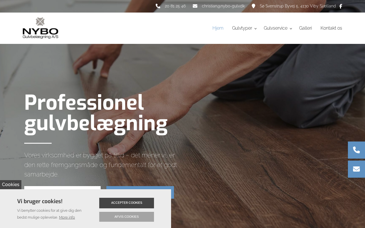Open the Facebook icon link

click(340, 6)
